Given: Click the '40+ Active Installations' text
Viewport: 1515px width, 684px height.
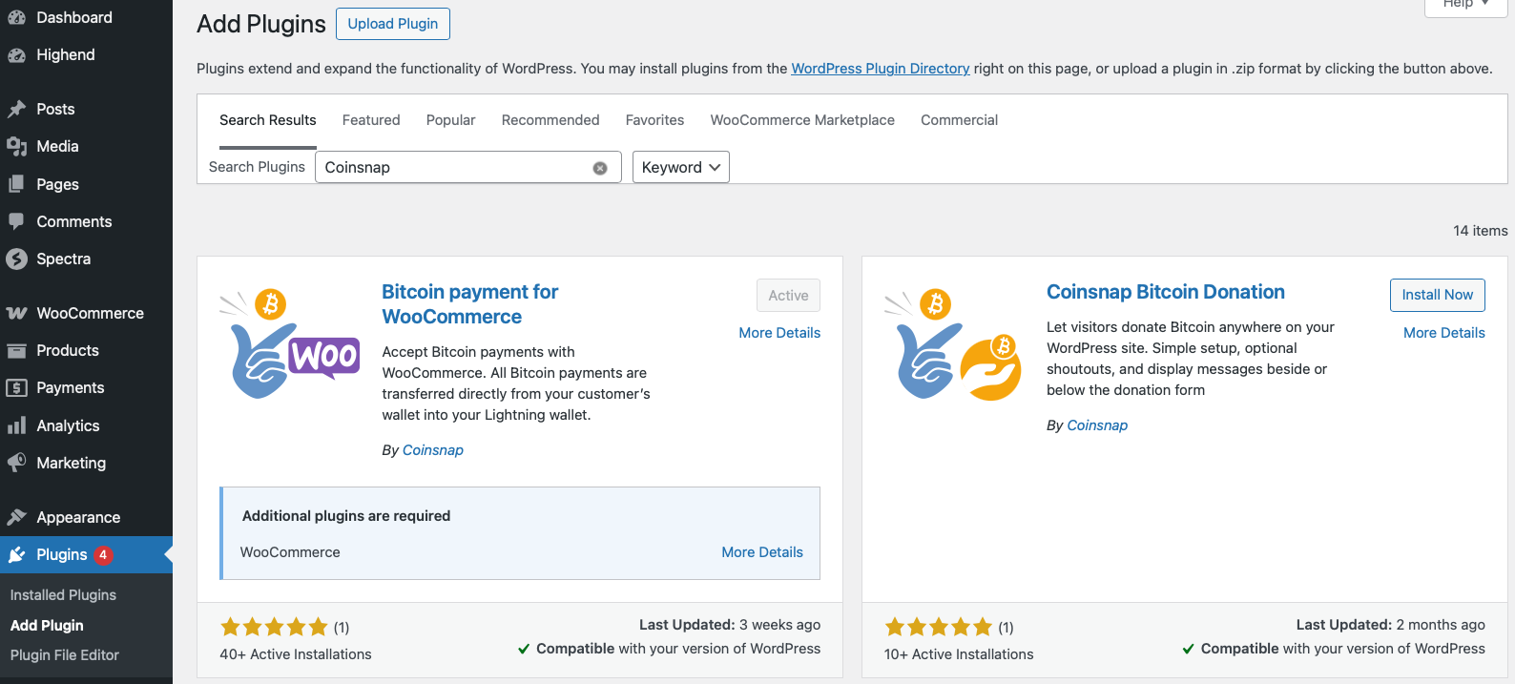Looking at the screenshot, I should pos(296,654).
